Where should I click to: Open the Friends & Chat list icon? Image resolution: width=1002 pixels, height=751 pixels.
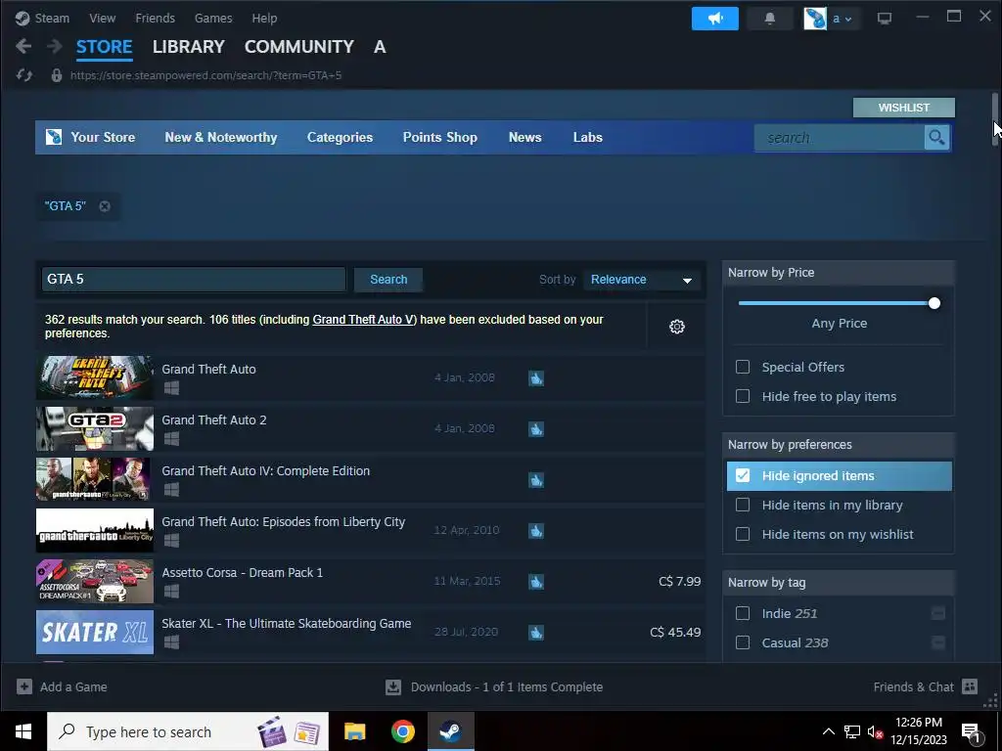[x=970, y=686]
